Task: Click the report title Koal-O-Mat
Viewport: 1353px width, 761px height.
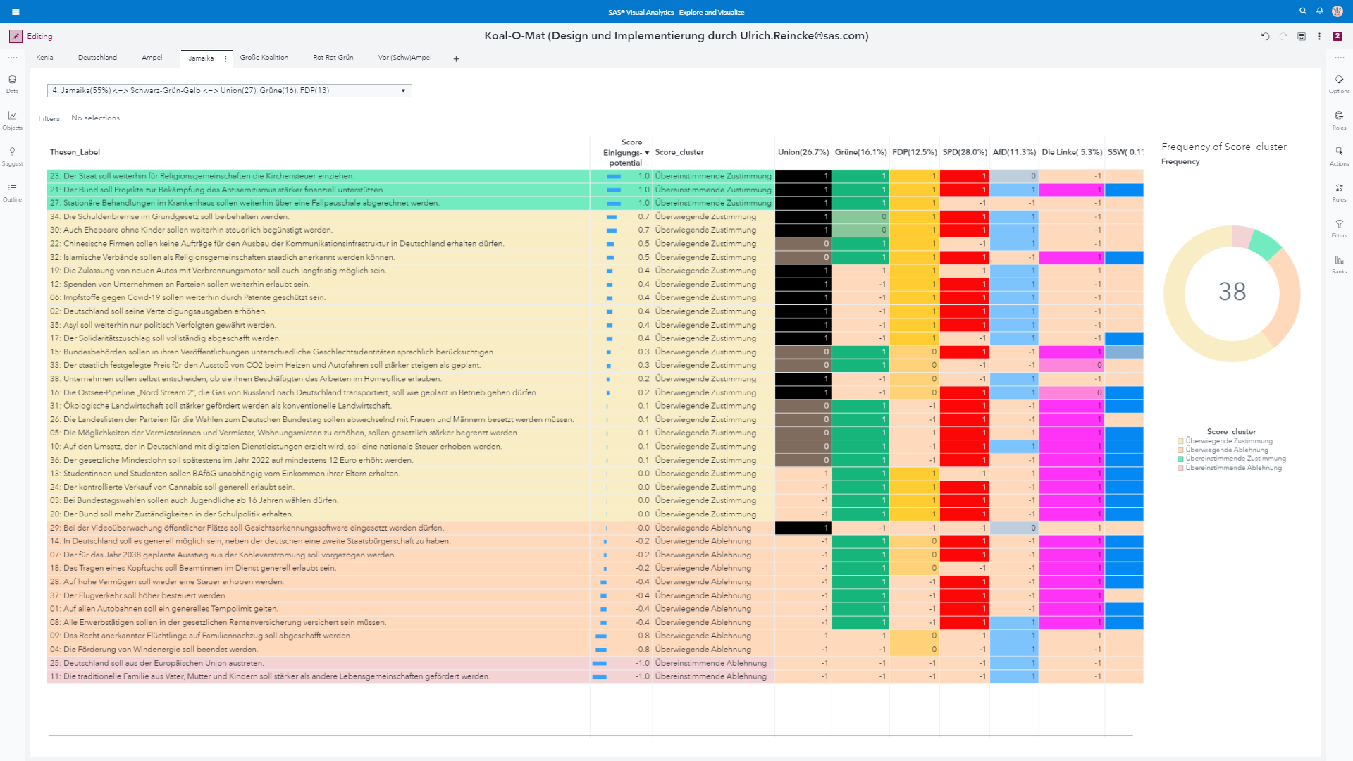Action: point(676,36)
